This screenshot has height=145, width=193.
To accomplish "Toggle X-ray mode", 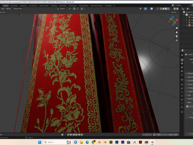I will pos(158,9).
